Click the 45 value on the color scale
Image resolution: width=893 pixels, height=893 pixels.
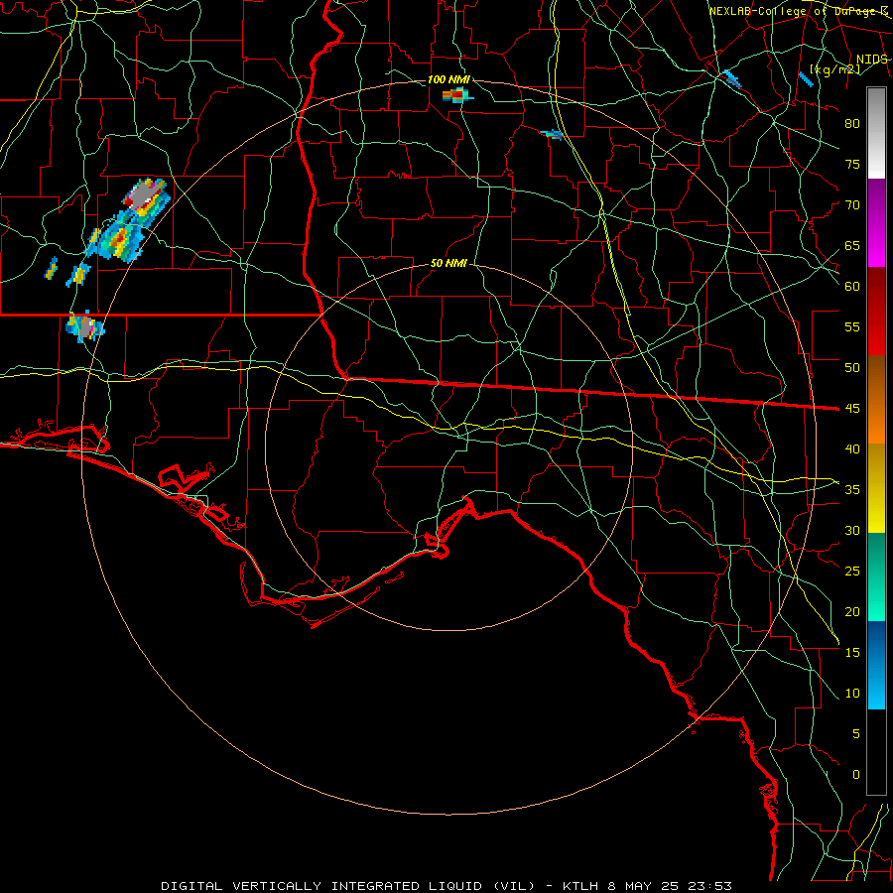click(x=852, y=409)
